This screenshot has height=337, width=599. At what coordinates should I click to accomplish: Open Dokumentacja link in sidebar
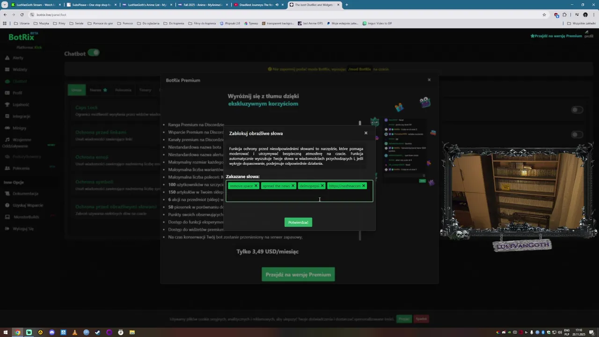tap(22, 193)
